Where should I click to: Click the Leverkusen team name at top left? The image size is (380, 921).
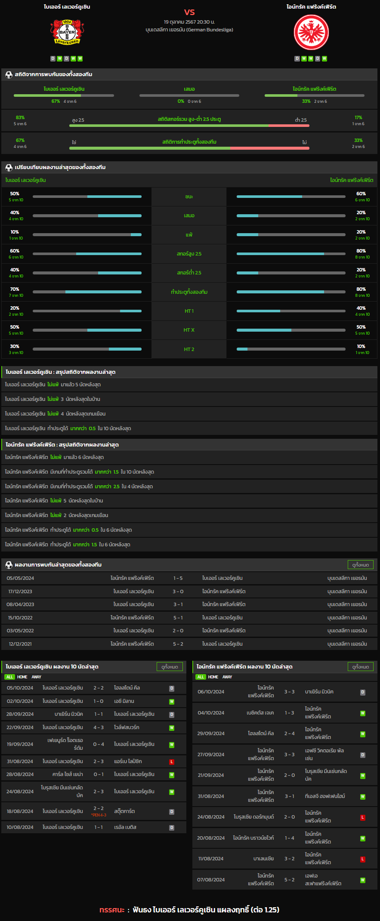(x=67, y=7)
